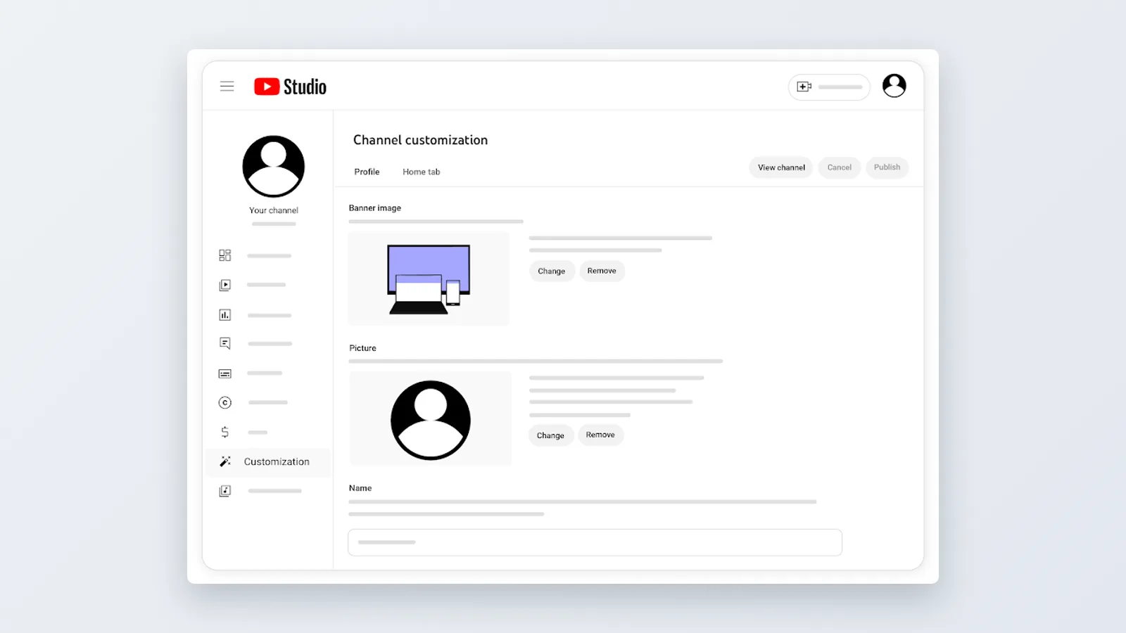Click the Picture section label
Image resolution: width=1126 pixels, height=633 pixels.
point(362,348)
